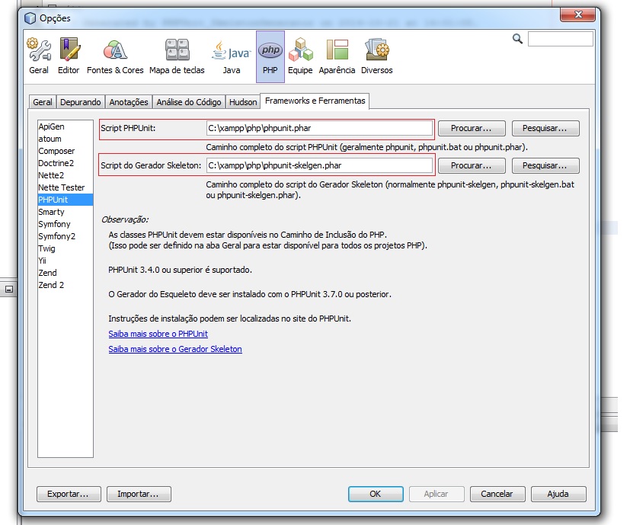Click the collapse minus icon in background window
Screen dimensions: 630x525
point(9,289)
